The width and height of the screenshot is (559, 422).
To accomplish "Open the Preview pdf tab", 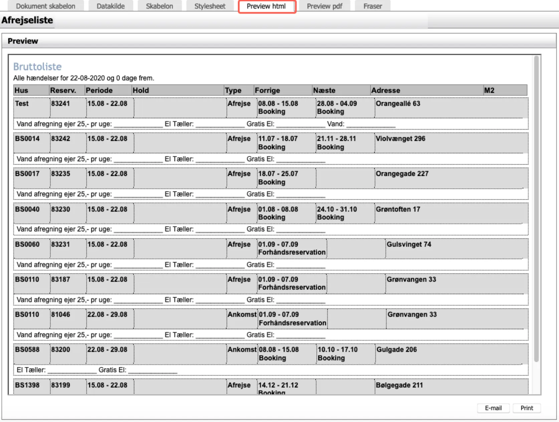I will (324, 6).
